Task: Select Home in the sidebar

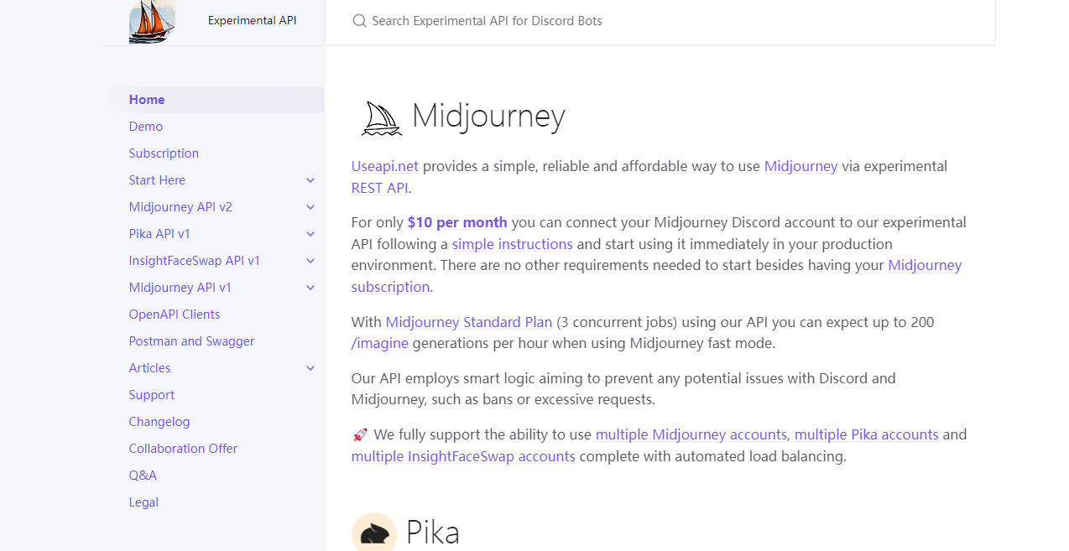Action: (147, 99)
